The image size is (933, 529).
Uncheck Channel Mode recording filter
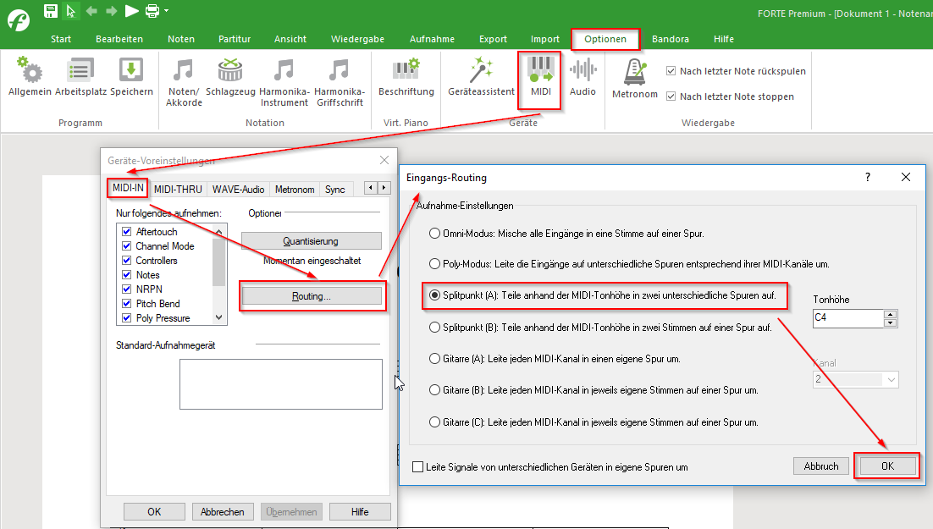[x=126, y=245]
